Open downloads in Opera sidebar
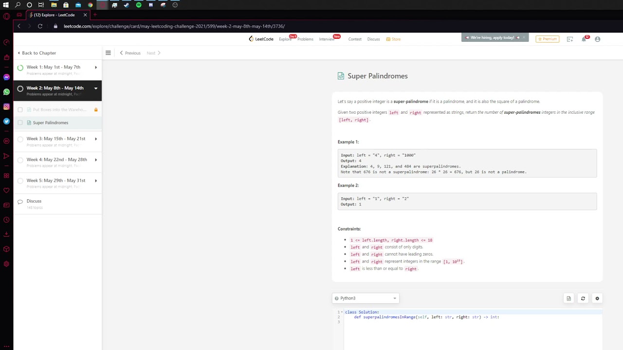623x350 pixels. (x=6, y=234)
